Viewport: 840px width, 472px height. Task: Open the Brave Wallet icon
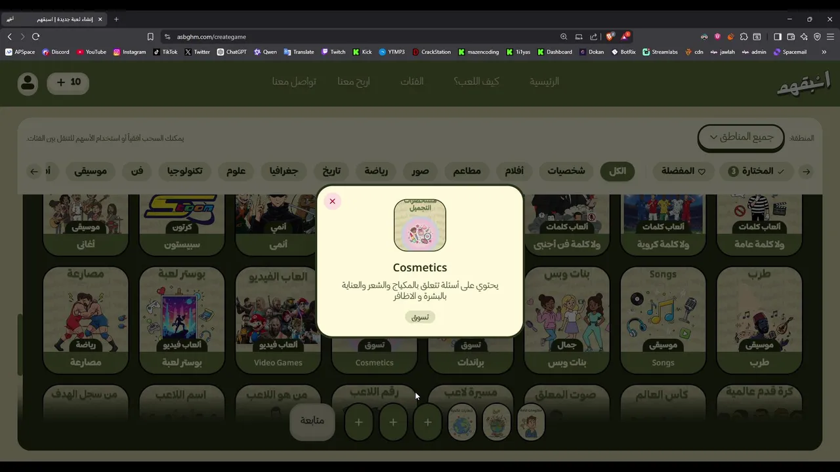[x=791, y=37]
